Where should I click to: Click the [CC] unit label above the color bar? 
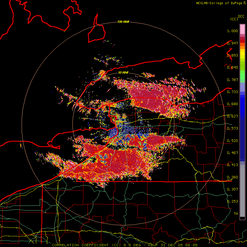click(x=234, y=19)
